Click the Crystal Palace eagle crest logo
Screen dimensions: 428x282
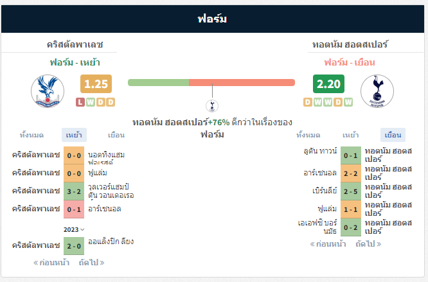coord(48,91)
